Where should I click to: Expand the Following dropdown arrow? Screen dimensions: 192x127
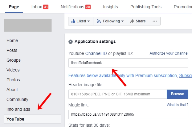pyautogui.click(x=122, y=21)
